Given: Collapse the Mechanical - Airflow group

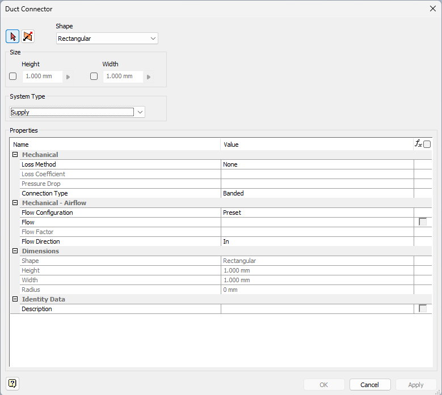Looking at the screenshot, I should (x=15, y=203).
